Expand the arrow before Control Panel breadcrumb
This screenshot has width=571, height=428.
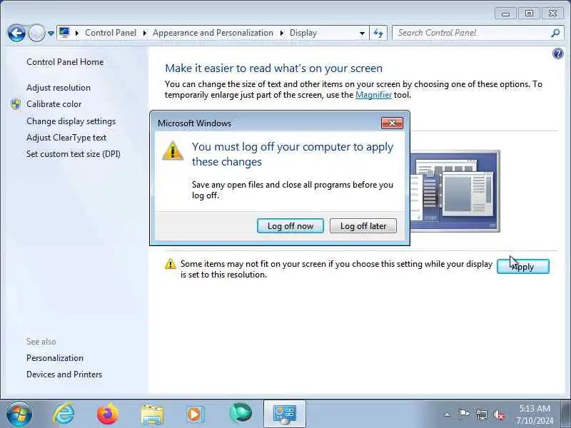(77, 33)
